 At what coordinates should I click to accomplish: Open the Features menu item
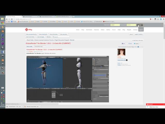(96, 30)
